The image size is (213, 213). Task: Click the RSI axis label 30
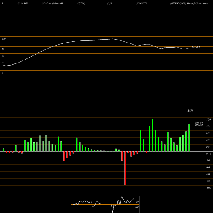(3, 63)
